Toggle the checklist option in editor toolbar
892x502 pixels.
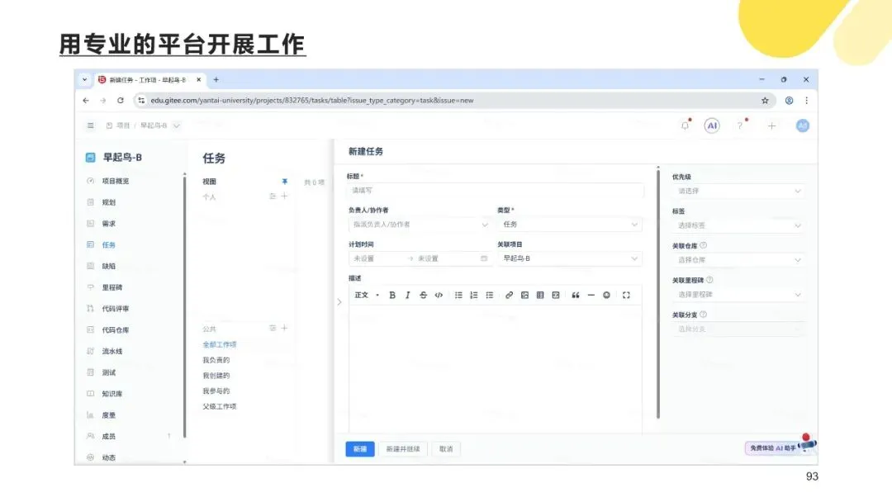pos(489,295)
